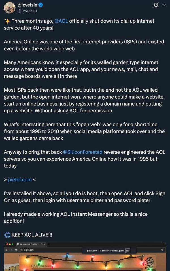Open the @AOL mention link
The height and width of the screenshot is (271, 170).
(61, 21)
